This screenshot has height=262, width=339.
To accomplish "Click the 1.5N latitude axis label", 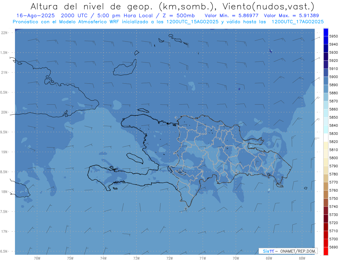I will (4, 53).
